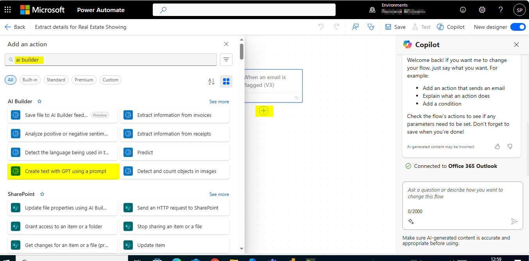Choose Detect the language being used action
This screenshot has height=261, width=529.
click(x=63, y=152)
